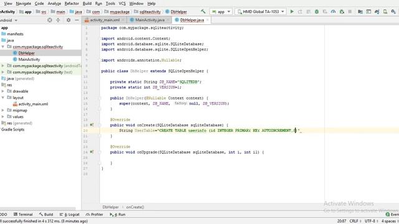Click the 20:87 cursor position indicator
This screenshot has height=224, width=399.
pos(342,222)
